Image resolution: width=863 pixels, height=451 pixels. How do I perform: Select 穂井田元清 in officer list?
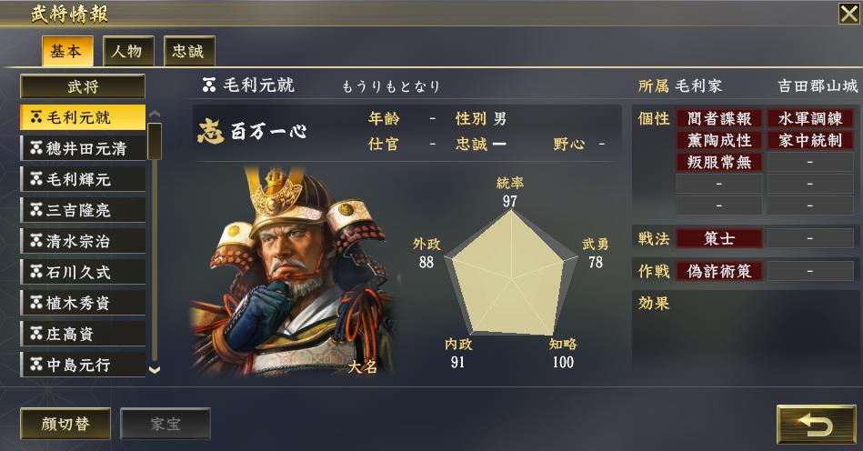(83, 148)
